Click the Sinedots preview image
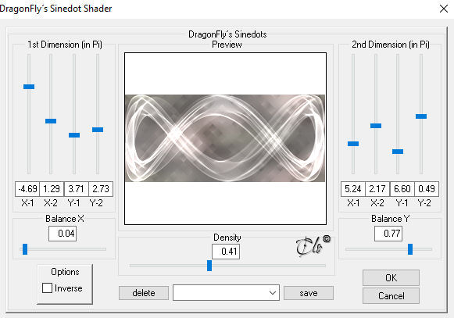The image size is (454, 318). click(225, 138)
